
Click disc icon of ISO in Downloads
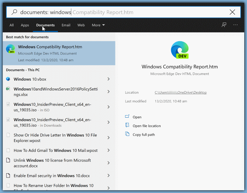(x=8, y=120)
